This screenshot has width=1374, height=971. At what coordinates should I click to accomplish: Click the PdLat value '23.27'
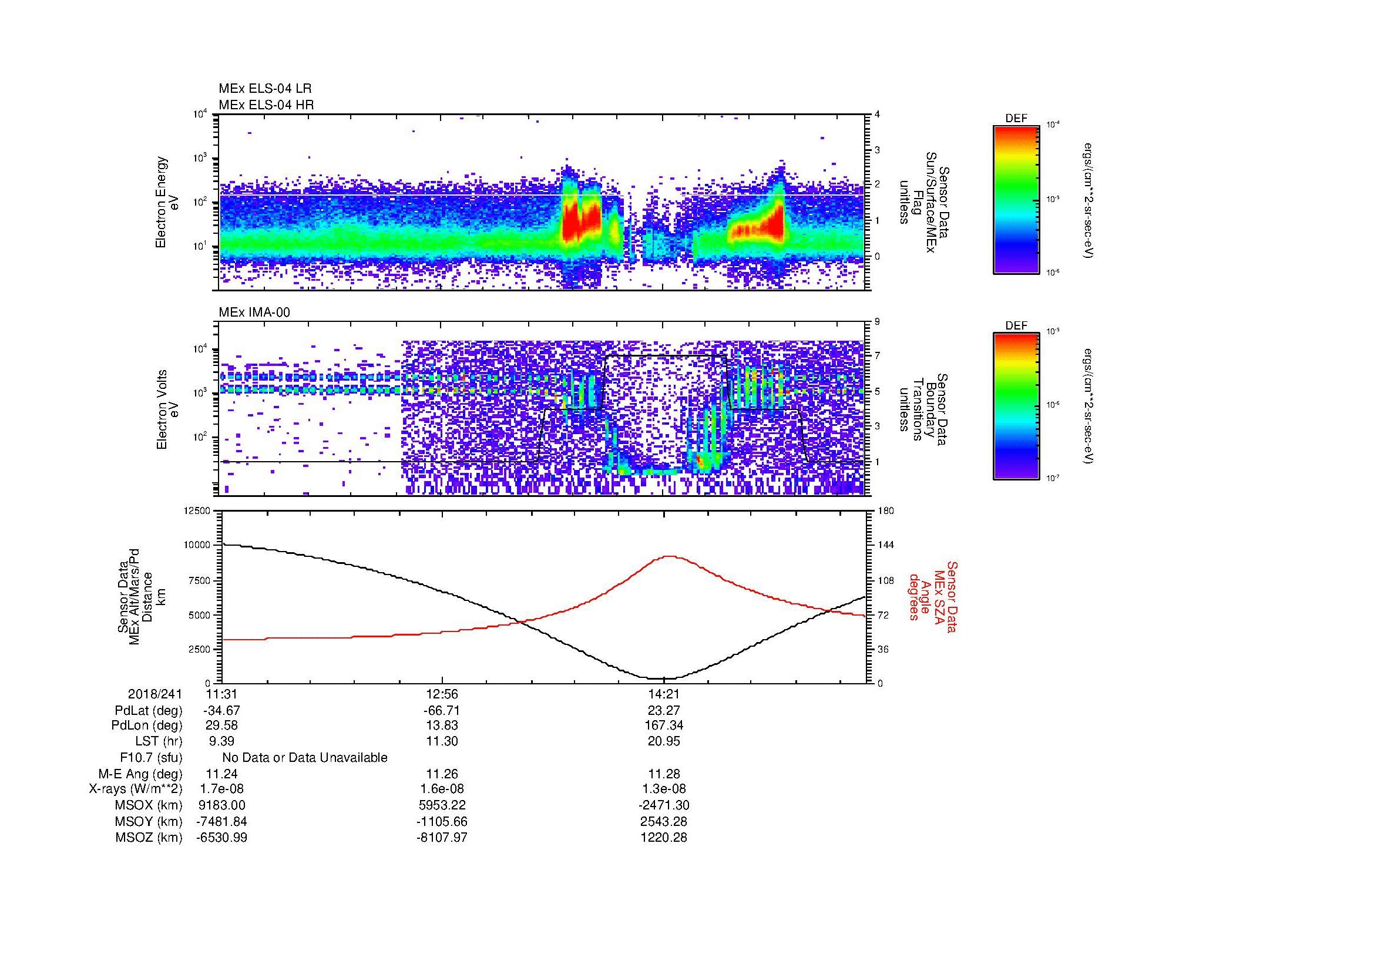(x=664, y=711)
